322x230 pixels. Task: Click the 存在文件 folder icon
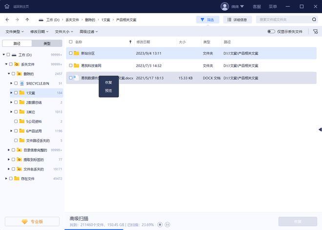coord(17,178)
